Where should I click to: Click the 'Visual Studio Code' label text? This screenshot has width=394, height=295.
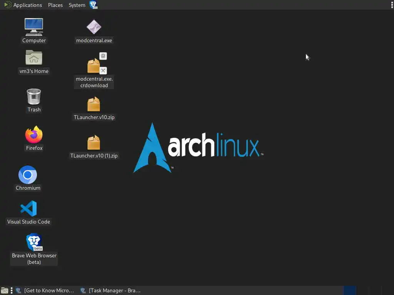[28, 222]
